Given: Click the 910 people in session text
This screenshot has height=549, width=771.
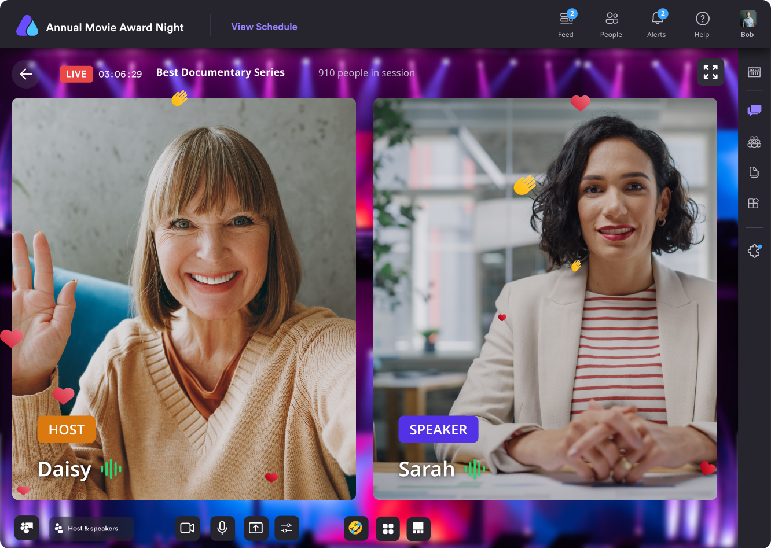Looking at the screenshot, I should [366, 73].
